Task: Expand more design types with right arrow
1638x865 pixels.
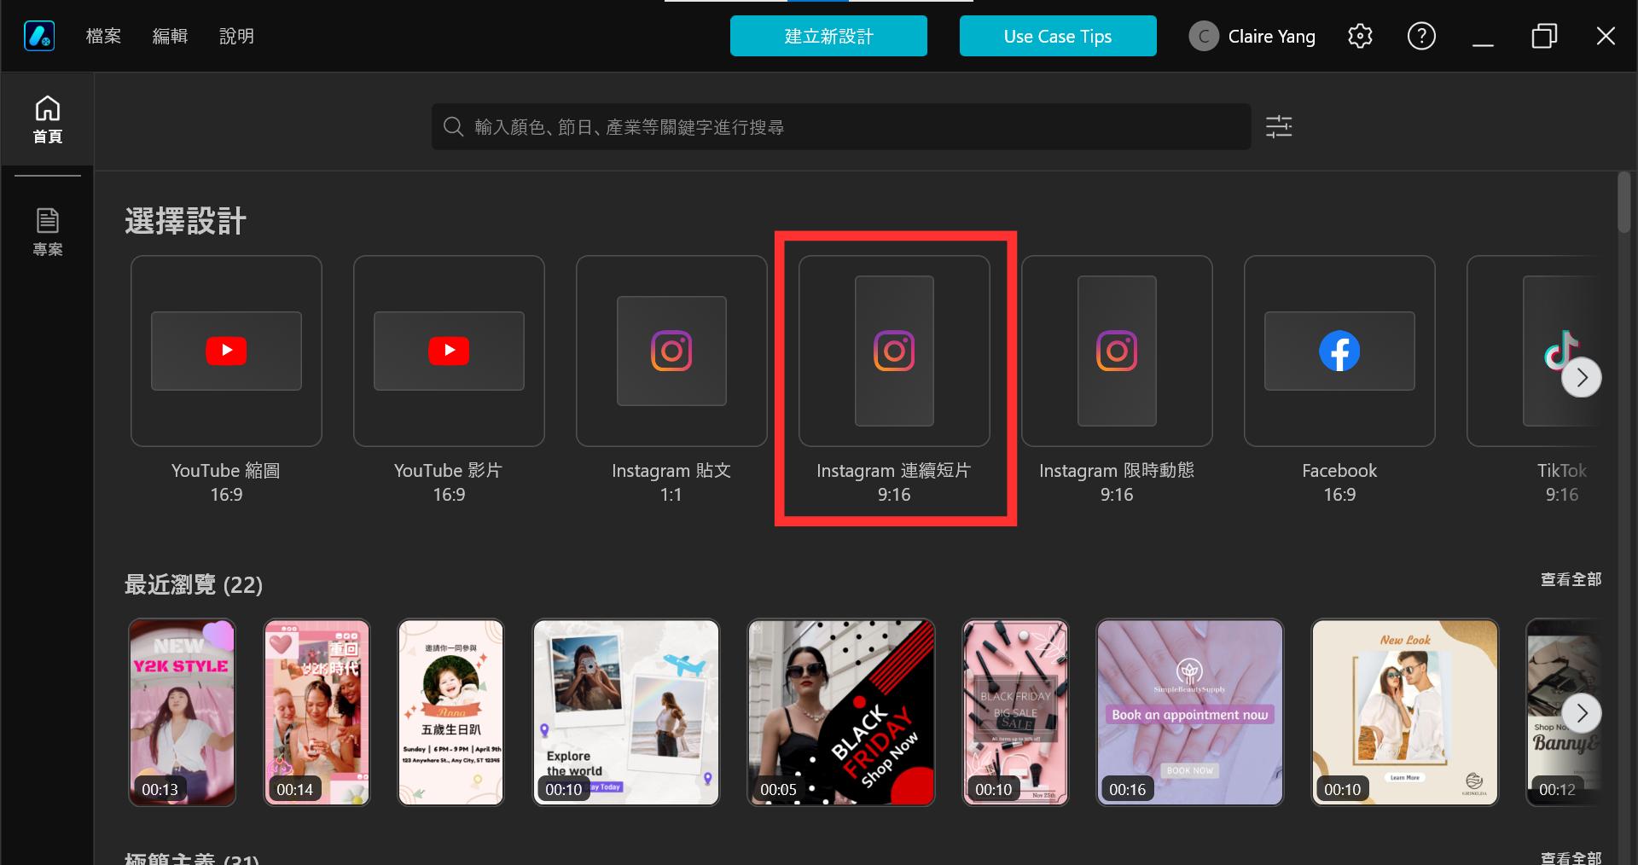Action: pos(1583,377)
